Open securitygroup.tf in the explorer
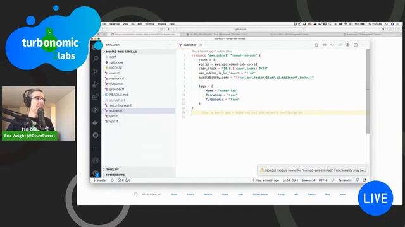Screen dimensions: 405x227 point(138,105)
